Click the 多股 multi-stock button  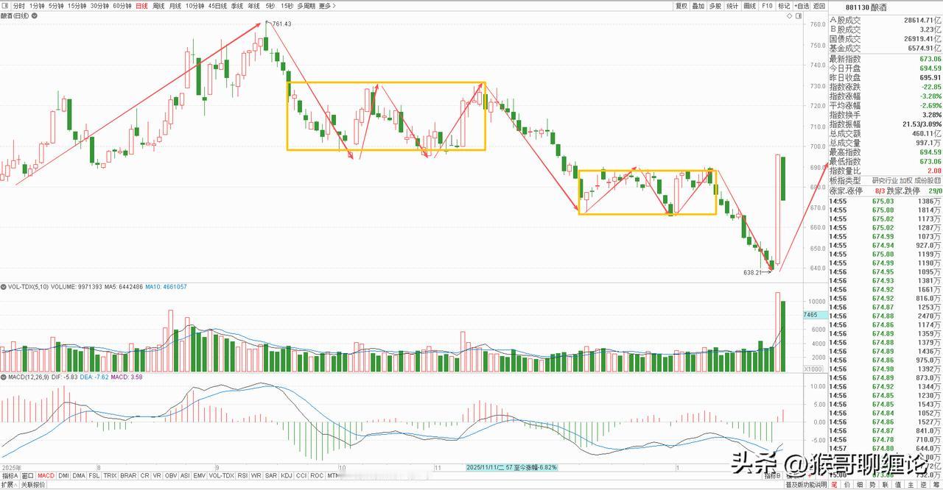(715, 6)
